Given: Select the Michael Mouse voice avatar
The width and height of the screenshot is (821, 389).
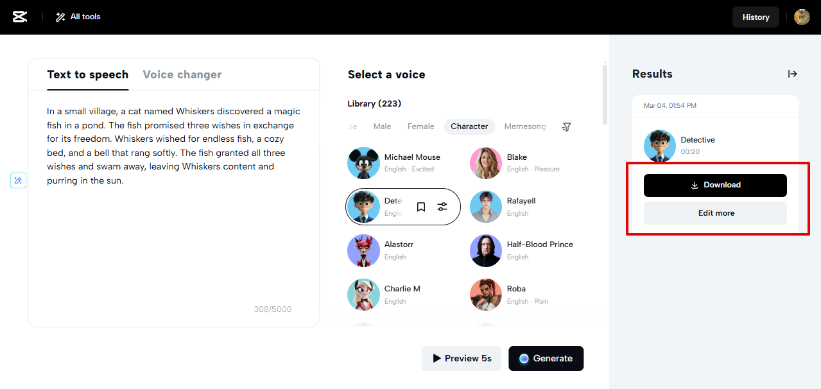Looking at the screenshot, I should tap(363, 163).
